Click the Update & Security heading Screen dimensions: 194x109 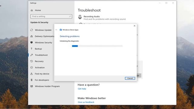[39, 22]
